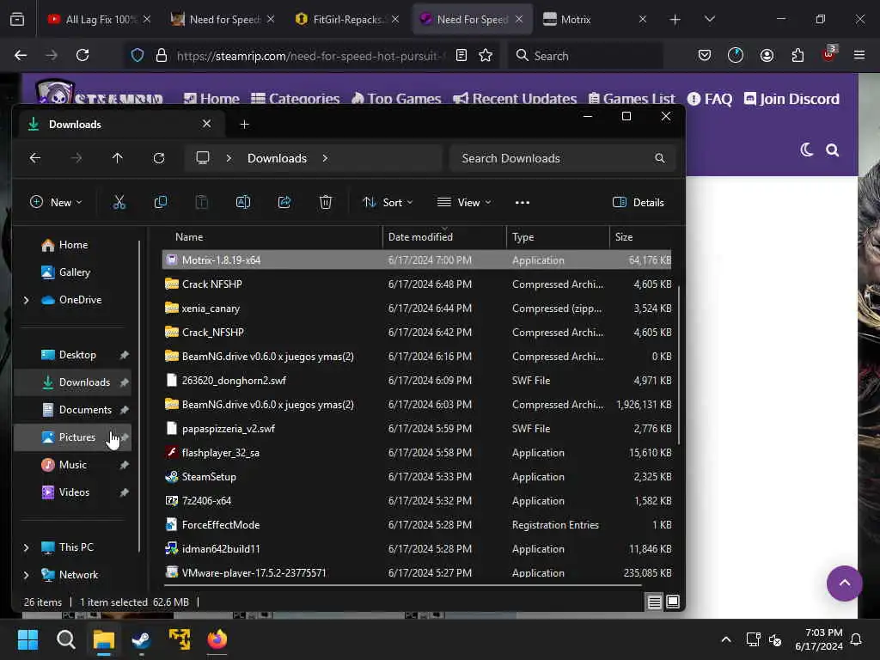Click the Share icon in Explorer toolbar

tap(284, 202)
